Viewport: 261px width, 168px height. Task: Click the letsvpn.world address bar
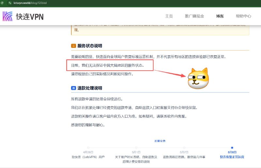30,3
